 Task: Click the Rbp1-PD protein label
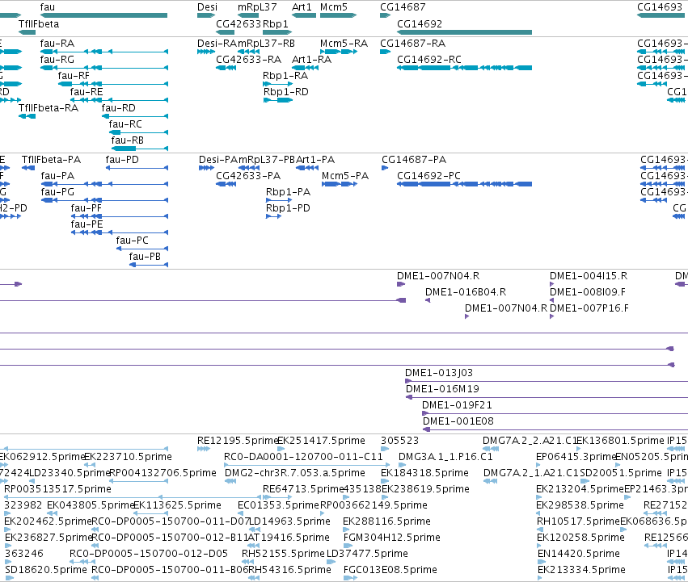[x=289, y=207]
